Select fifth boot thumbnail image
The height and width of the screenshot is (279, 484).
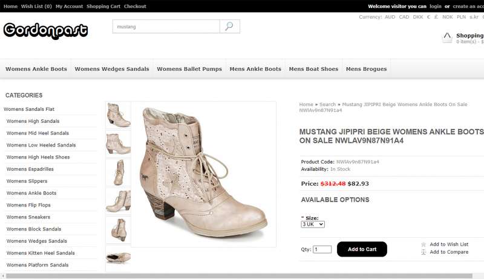coord(118,230)
